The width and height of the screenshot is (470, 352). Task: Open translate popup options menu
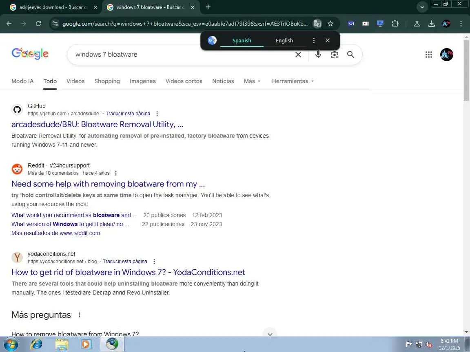pyautogui.click(x=314, y=40)
